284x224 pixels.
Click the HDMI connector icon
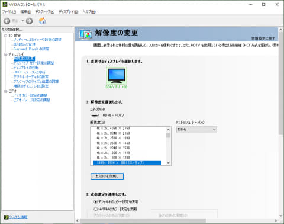[95, 115]
